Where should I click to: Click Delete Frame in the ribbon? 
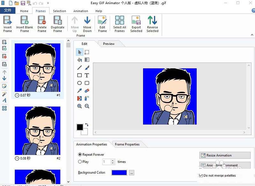pos(41,24)
